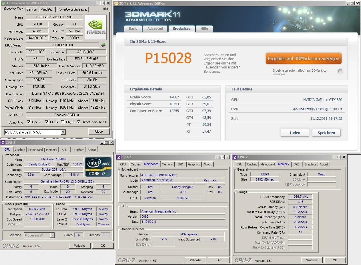
Task: Open Caches tab in CPU-Z CPU window
Action: (x=20, y=150)
